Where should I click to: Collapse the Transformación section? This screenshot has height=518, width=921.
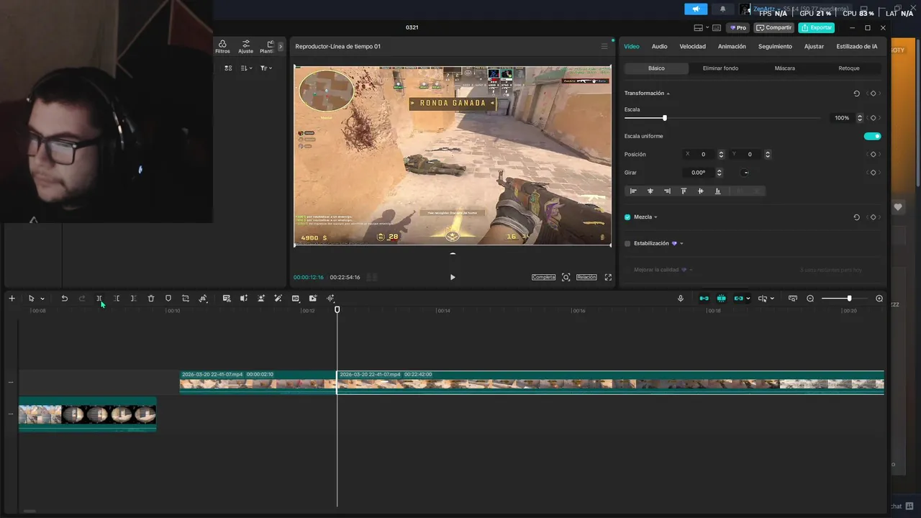(x=668, y=94)
